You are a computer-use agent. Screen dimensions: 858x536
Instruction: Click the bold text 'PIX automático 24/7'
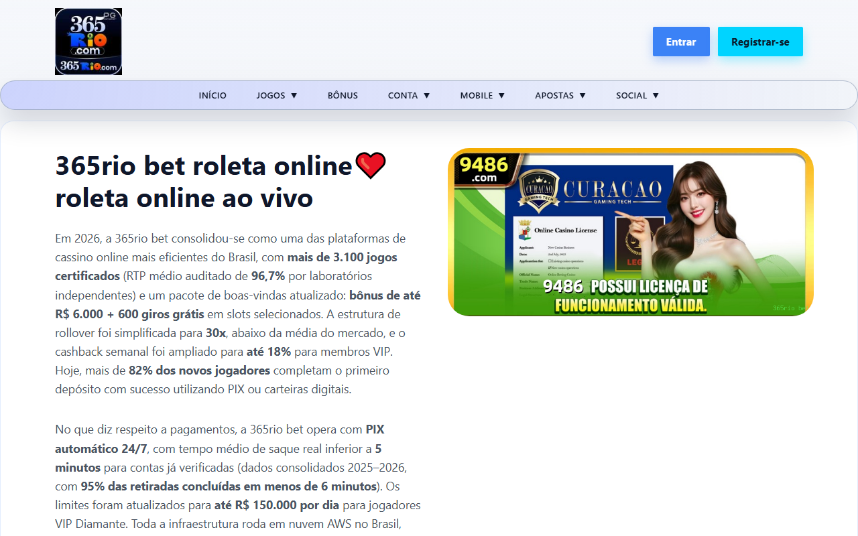(220, 439)
